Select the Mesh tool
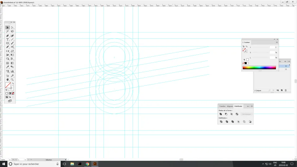297x167 pixels. [x=7, y=63]
